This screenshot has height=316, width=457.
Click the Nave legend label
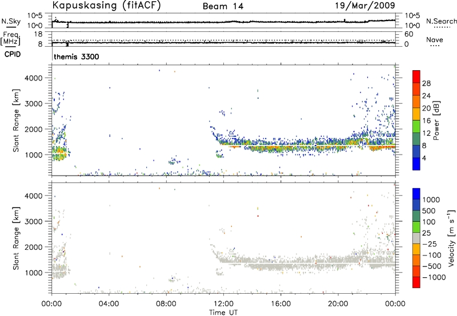pos(435,40)
